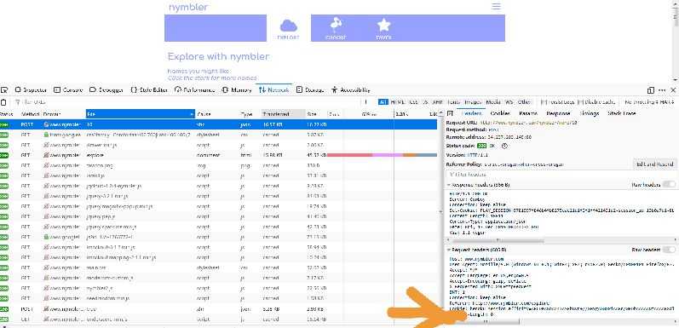Sort by the Transferred column header
Screen dimensions: 679x328
tap(283, 114)
